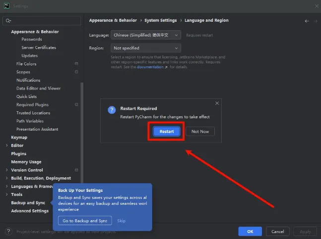Click the question mark icon in Restart Required dialog
The height and width of the screenshot is (239, 321).
[112, 110]
